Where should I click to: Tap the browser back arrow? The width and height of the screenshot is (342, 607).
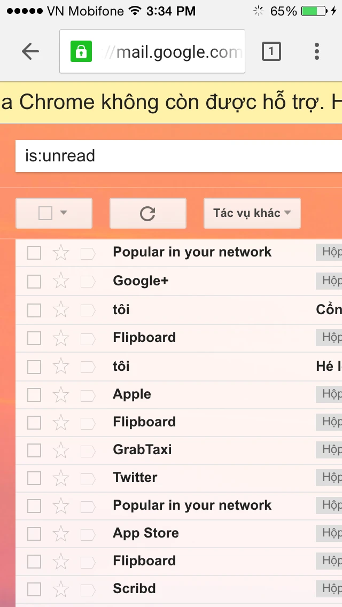(30, 51)
